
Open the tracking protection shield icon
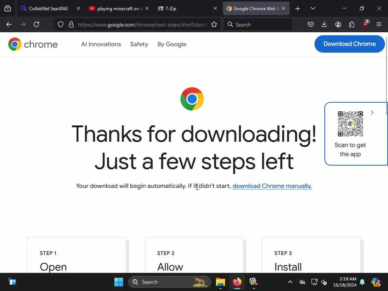(61, 24)
